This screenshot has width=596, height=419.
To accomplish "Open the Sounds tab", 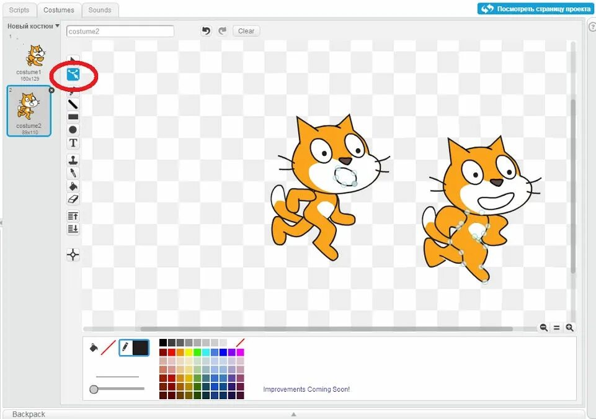I will tap(100, 10).
